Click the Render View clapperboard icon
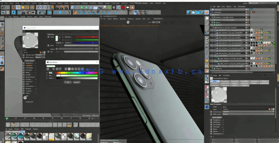The image size is (279, 143). pyautogui.click(x=57, y=7)
